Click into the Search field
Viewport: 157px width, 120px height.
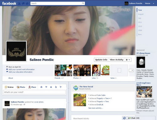56,3
